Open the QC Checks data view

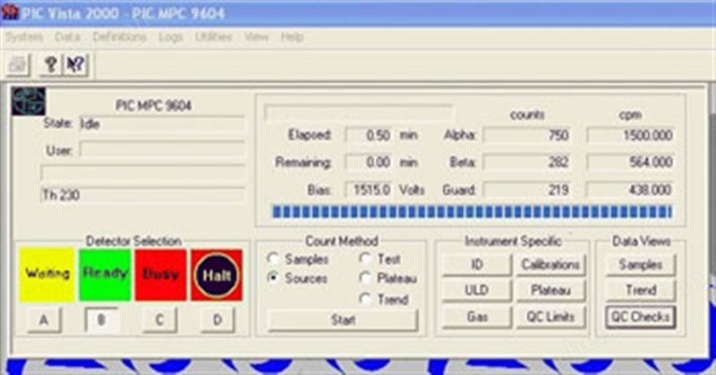(641, 317)
